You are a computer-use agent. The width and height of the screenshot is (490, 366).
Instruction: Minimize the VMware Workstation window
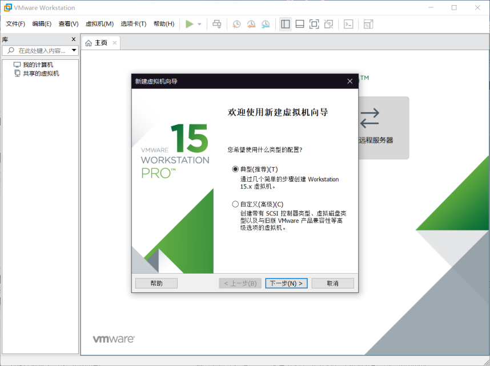click(x=431, y=7)
